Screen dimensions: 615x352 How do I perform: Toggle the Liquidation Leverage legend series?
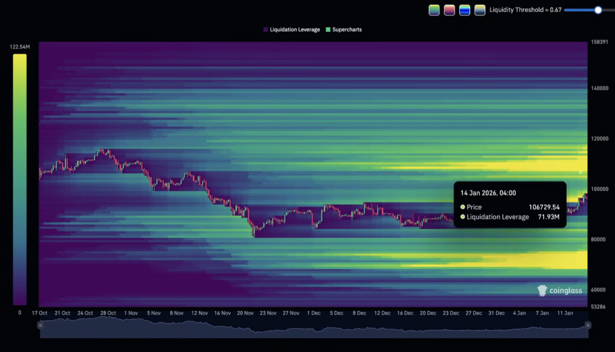pos(291,29)
